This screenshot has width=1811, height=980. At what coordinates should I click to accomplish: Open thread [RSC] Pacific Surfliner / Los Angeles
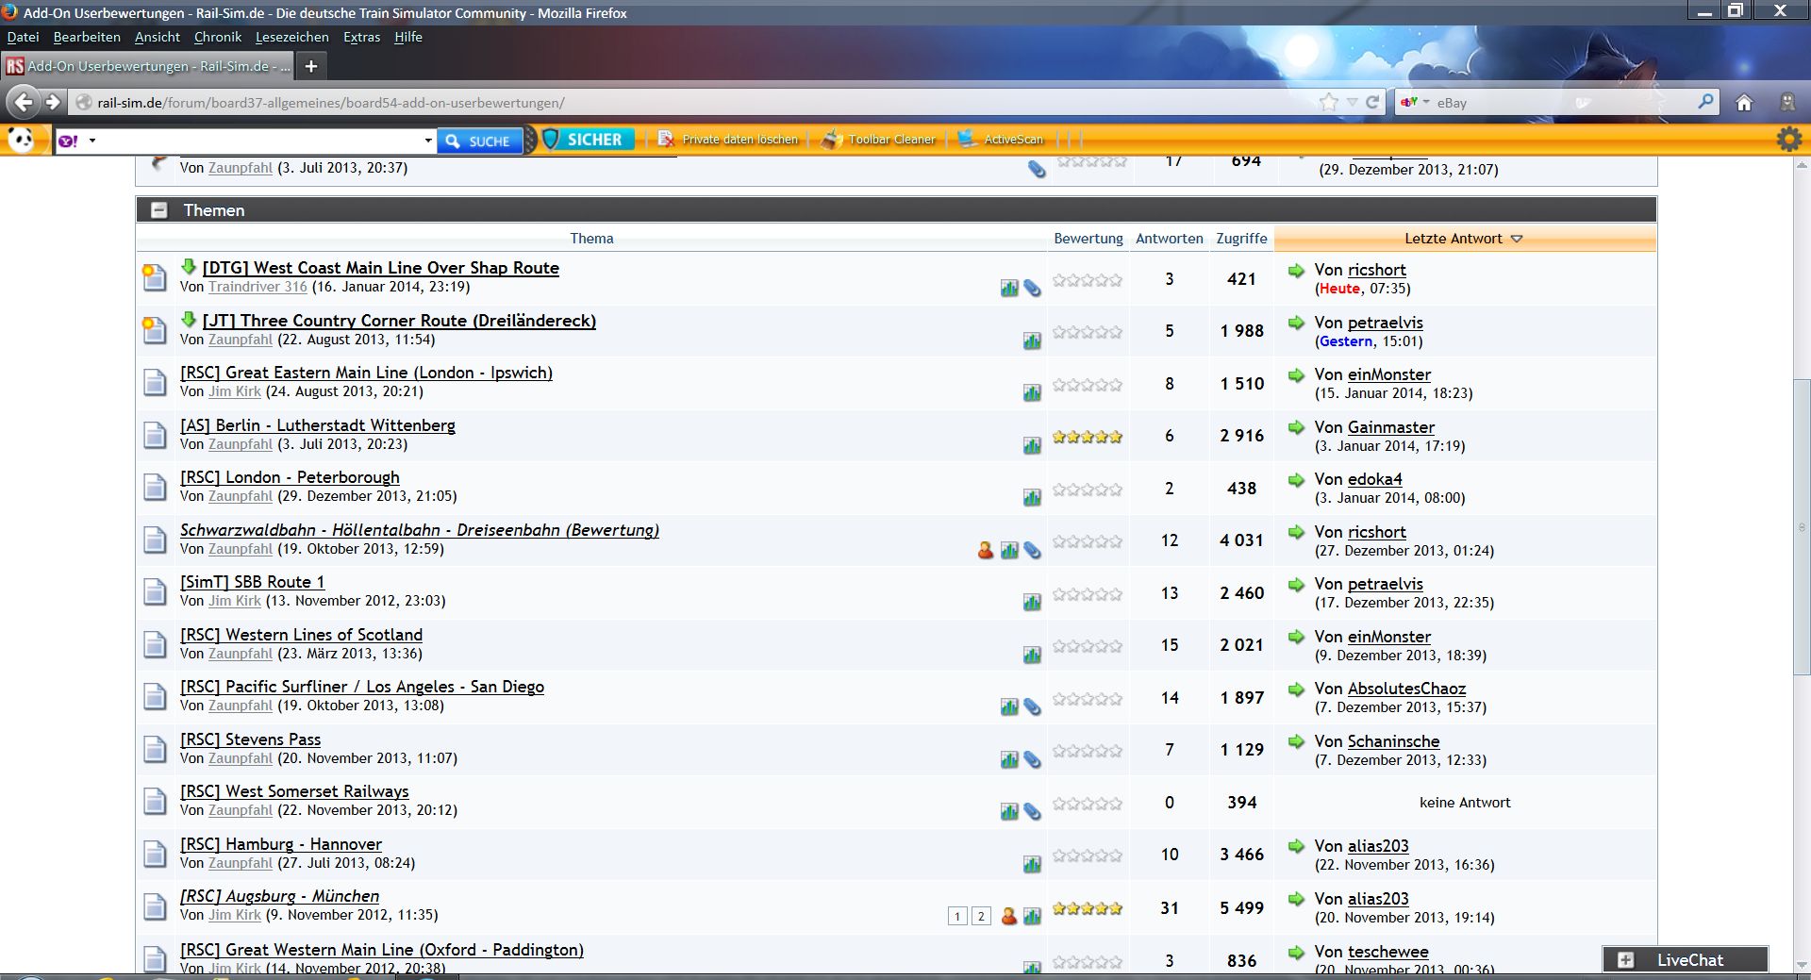tap(362, 687)
